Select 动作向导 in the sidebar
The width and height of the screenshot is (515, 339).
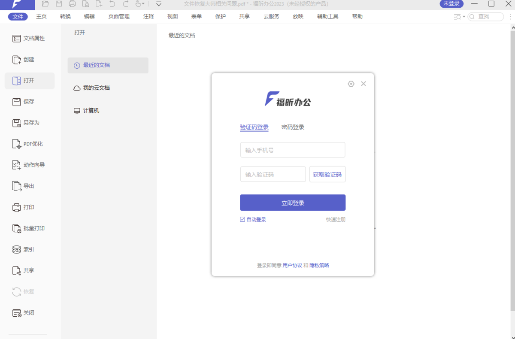point(29,165)
